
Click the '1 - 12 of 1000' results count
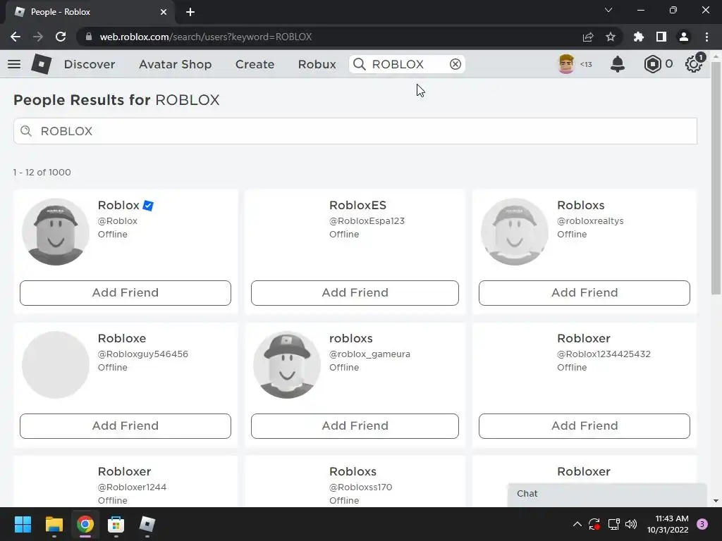click(42, 172)
